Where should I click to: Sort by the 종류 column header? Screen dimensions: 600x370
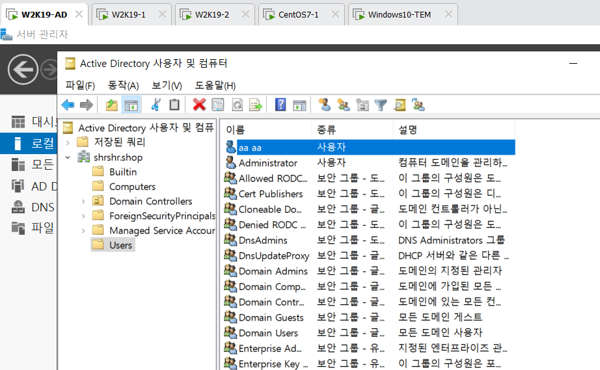[353, 130]
